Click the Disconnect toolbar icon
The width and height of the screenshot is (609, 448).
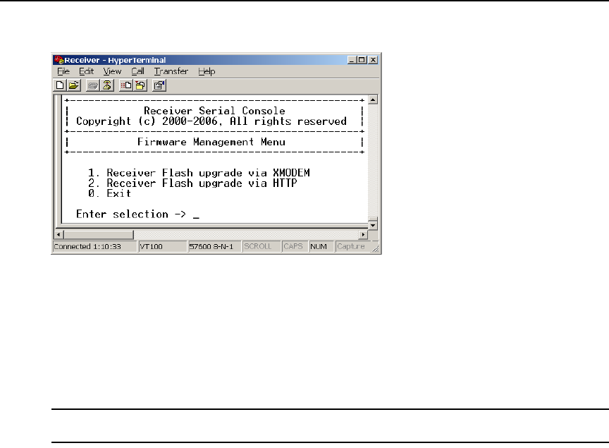click(x=107, y=85)
